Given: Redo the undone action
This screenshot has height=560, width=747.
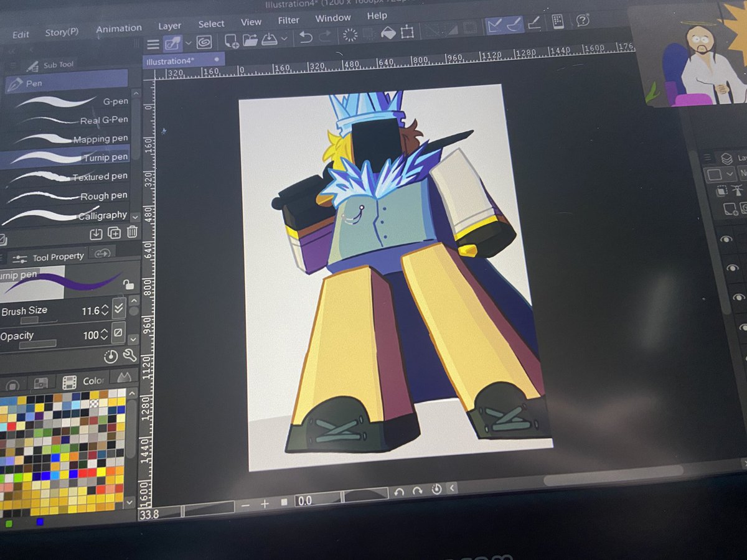Looking at the screenshot, I should click(x=325, y=37).
